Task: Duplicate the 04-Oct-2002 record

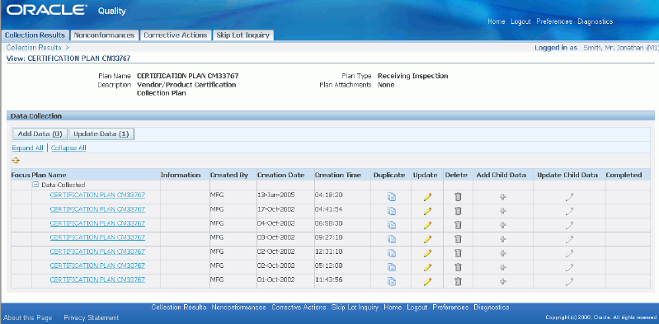Action: 391,225
